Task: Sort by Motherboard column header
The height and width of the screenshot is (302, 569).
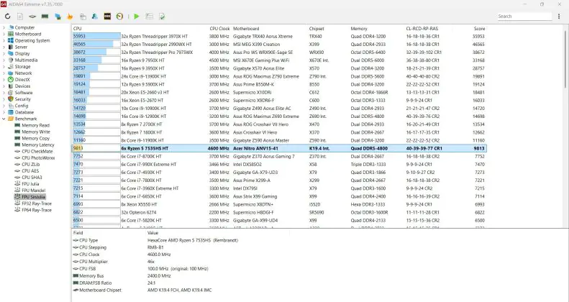Action: click(x=246, y=29)
